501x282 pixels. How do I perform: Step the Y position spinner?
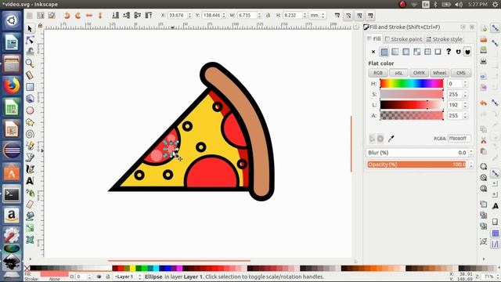point(224,16)
